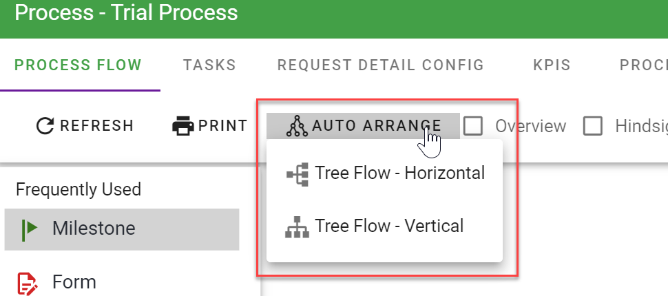Choose Tree Flow - Vertical layout
Image resolution: width=668 pixels, height=296 pixels.
389,226
